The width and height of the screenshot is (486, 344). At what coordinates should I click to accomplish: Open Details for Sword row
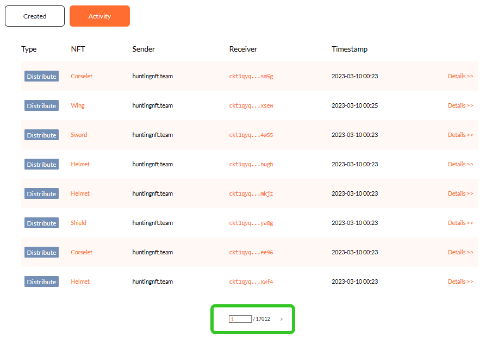[x=460, y=135]
